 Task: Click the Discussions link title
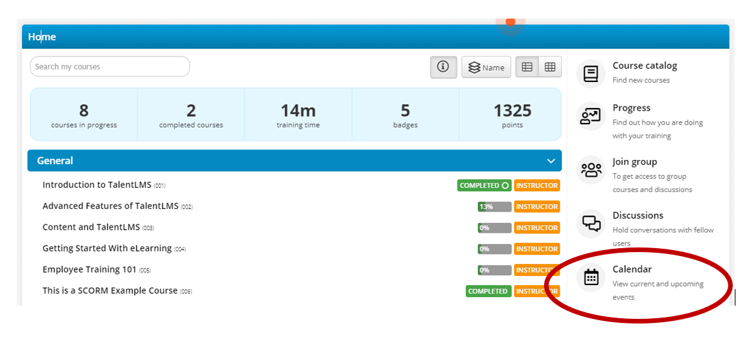(x=638, y=215)
